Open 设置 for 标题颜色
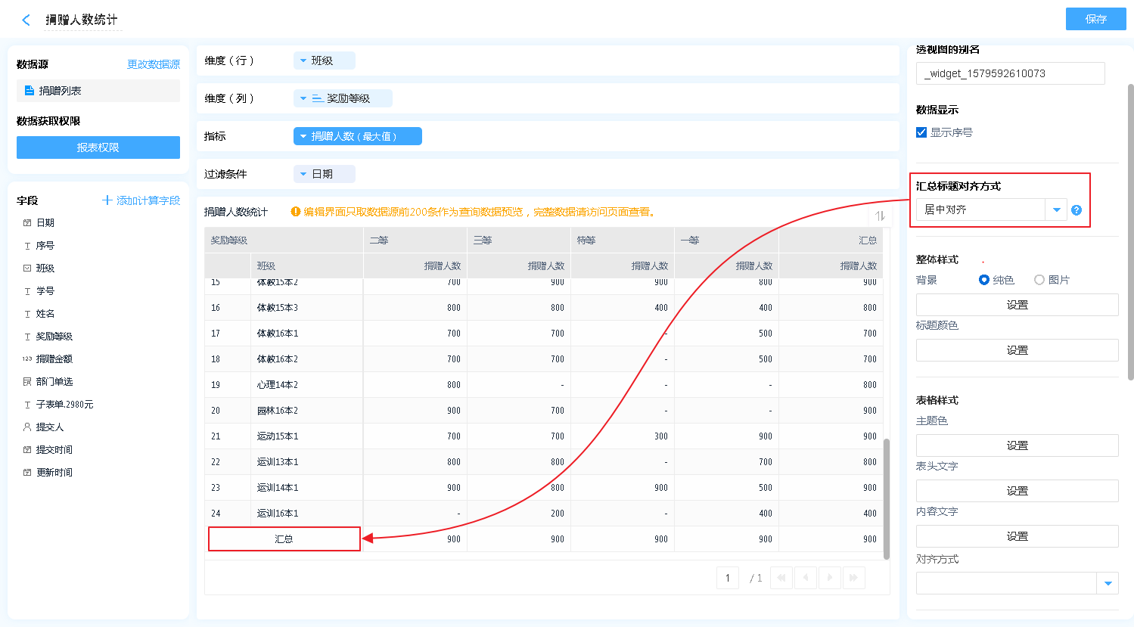This screenshot has width=1134, height=627. coord(1017,350)
